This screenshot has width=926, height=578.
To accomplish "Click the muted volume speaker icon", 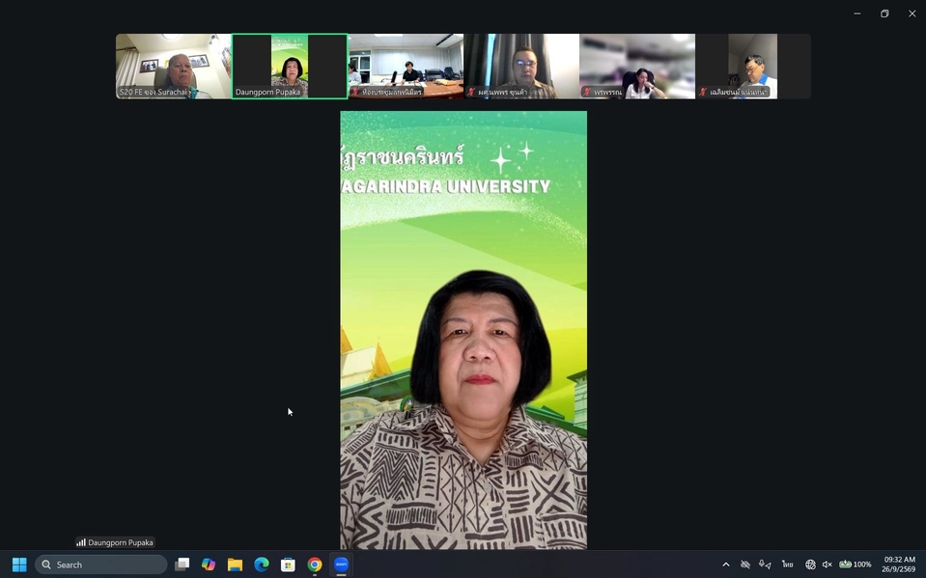I will click(828, 564).
